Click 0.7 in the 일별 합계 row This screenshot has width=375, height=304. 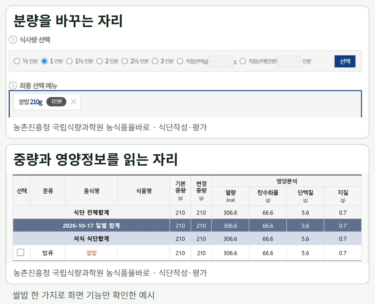[343, 225]
